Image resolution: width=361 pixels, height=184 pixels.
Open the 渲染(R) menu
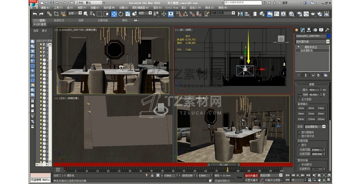coord(158,7)
